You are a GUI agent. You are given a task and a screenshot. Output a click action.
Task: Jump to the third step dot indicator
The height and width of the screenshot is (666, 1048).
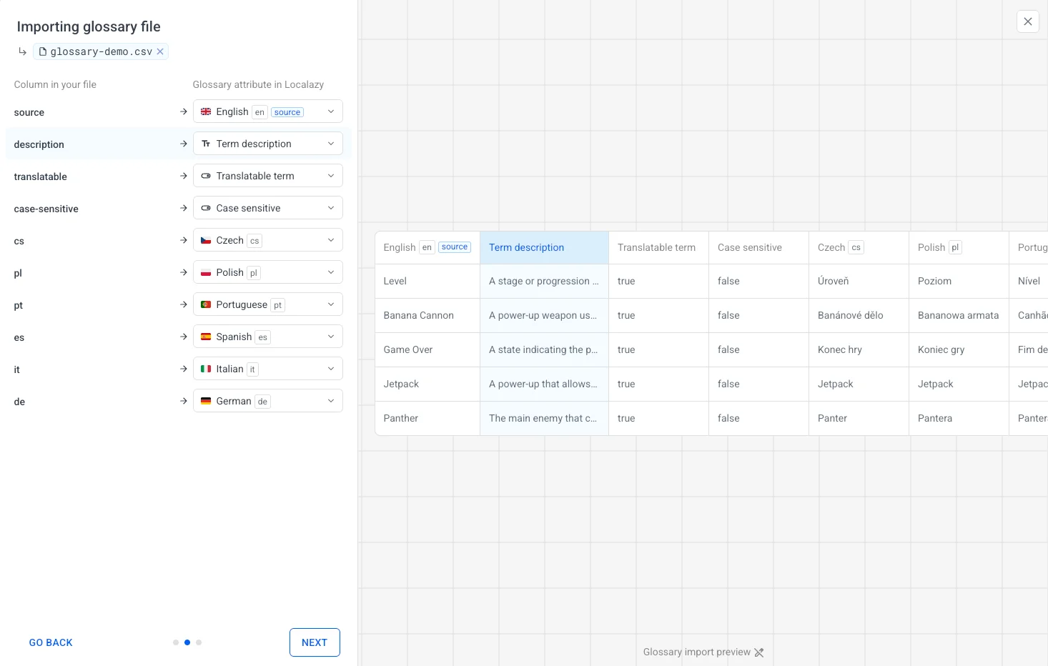point(199,642)
